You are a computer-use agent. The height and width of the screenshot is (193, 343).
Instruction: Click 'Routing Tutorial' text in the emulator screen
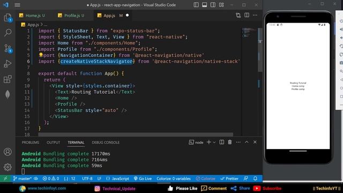[298, 83]
